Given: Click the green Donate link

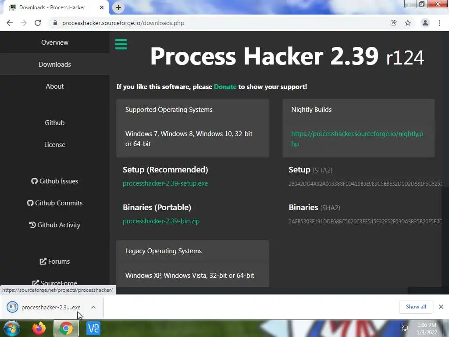Looking at the screenshot, I should click(225, 87).
